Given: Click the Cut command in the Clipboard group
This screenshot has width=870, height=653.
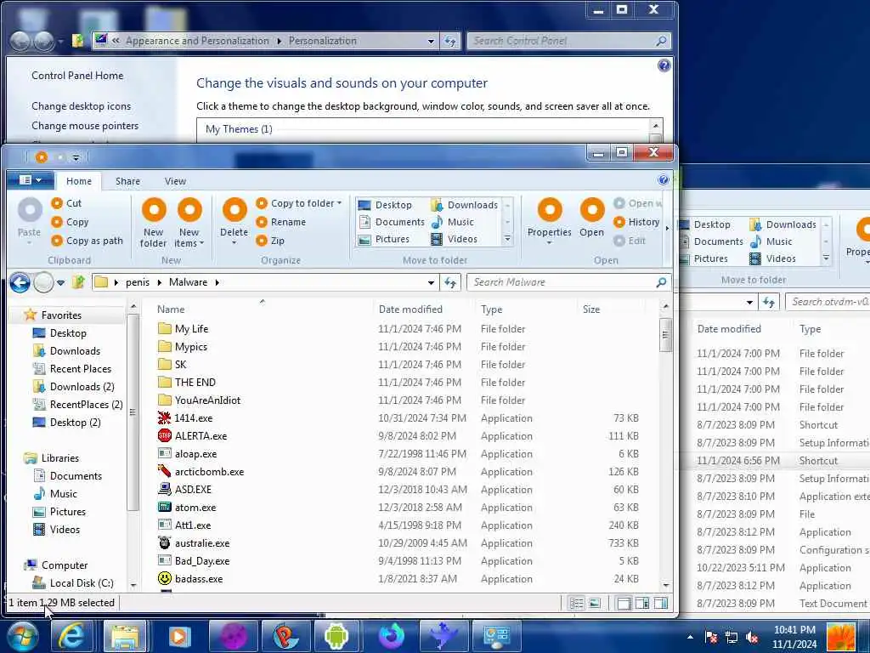Looking at the screenshot, I should tap(66, 203).
